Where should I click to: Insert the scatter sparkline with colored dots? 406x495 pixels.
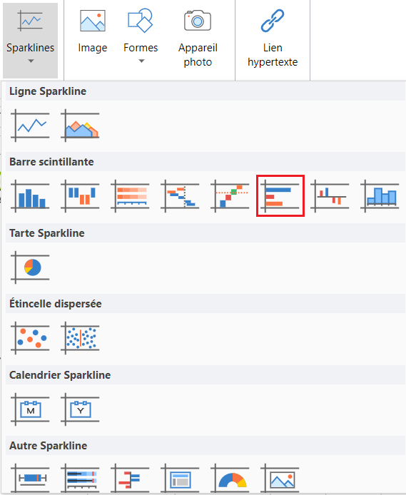[x=30, y=338]
